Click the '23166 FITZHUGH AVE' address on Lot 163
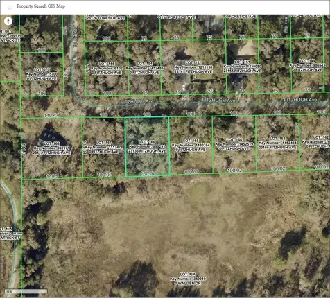Viewport: 330px width, 305px height. [x=277, y=148]
